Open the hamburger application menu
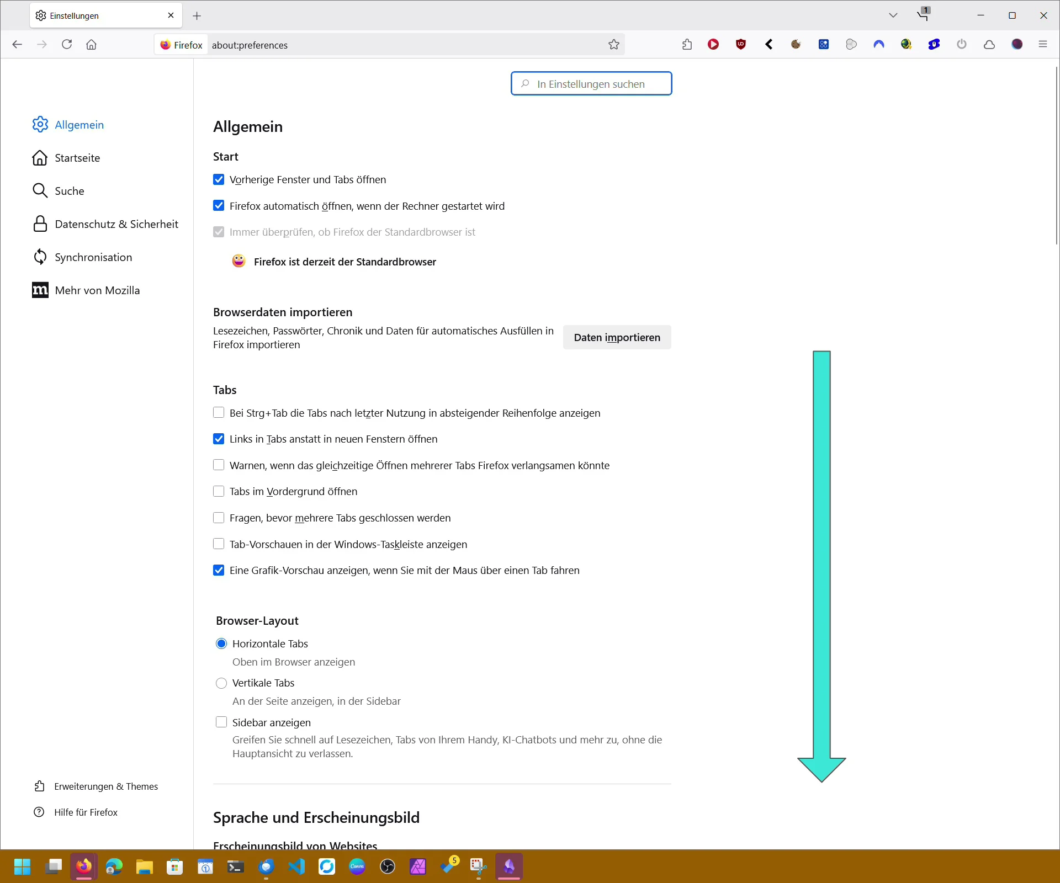The image size is (1060, 883). (x=1043, y=45)
